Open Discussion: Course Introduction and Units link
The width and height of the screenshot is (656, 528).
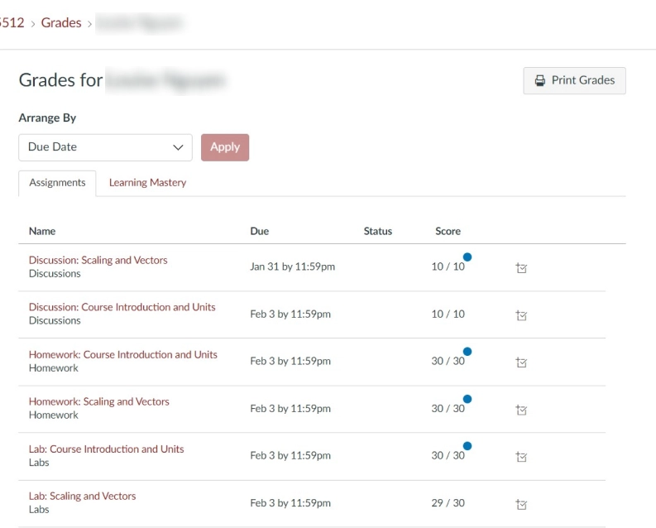[x=122, y=307]
